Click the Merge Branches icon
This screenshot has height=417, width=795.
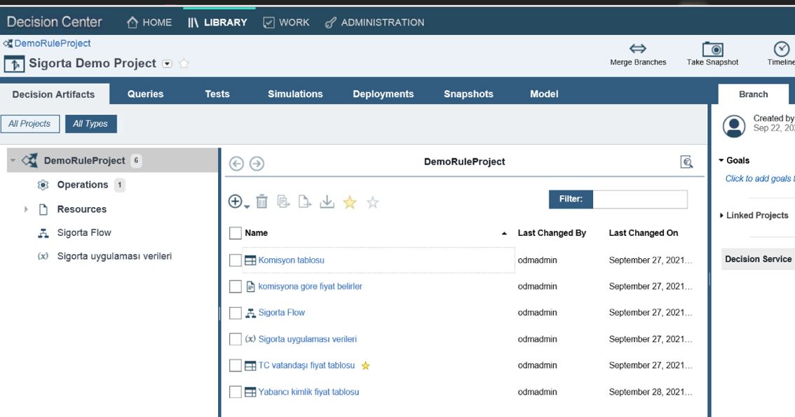point(637,48)
